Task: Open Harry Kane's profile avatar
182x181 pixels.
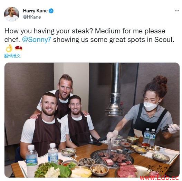Action: (x=12, y=14)
